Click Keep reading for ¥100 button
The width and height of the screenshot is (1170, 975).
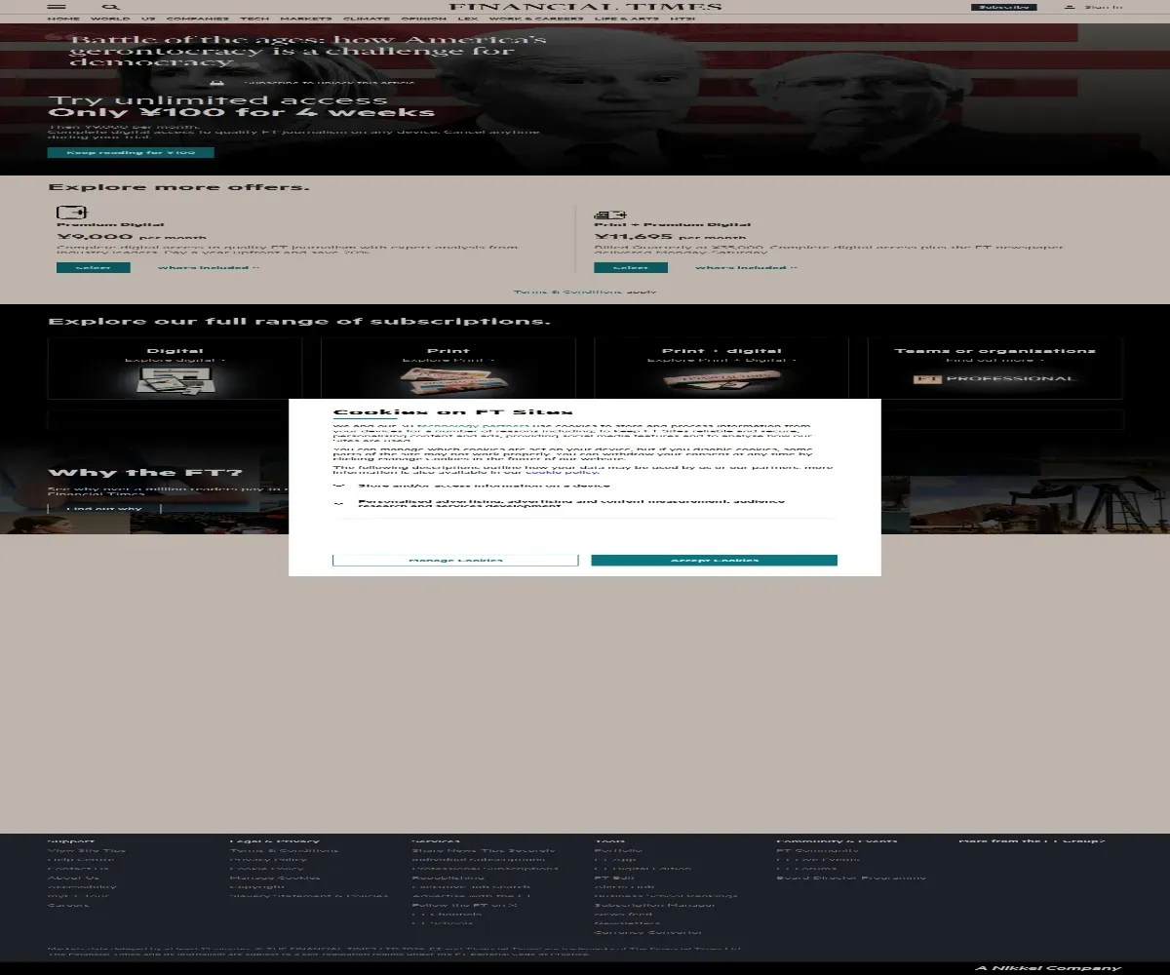[x=131, y=152]
